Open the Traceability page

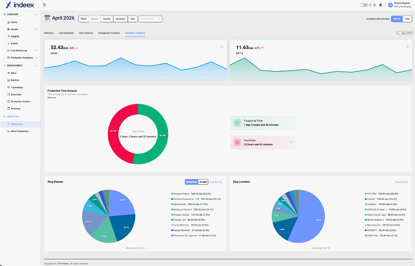(17, 87)
